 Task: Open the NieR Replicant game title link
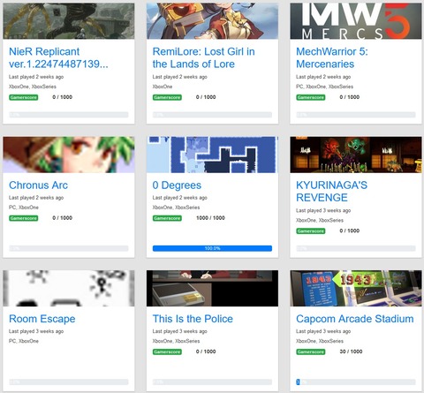click(x=58, y=57)
